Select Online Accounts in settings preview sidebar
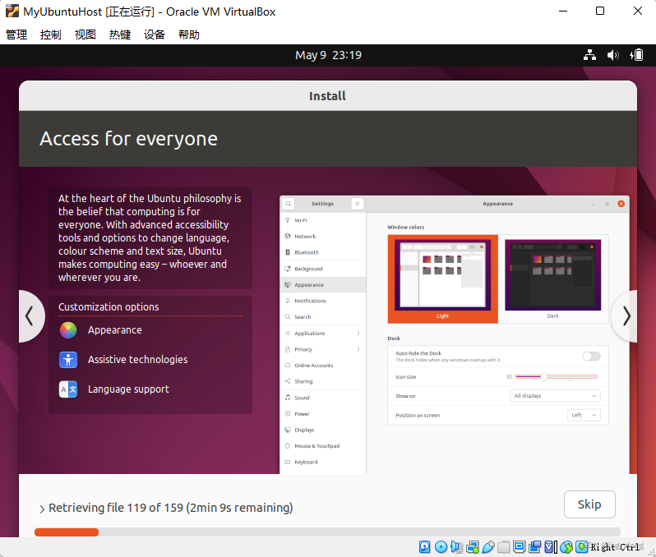Image resolution: width=656 pixels, height=557 pixels. click(322, 366)
